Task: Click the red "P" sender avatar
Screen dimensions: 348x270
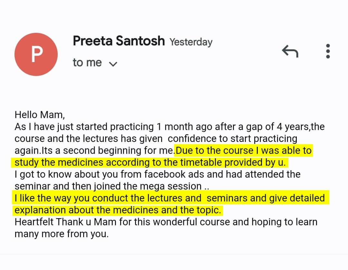Action: (x=36, y=54)
